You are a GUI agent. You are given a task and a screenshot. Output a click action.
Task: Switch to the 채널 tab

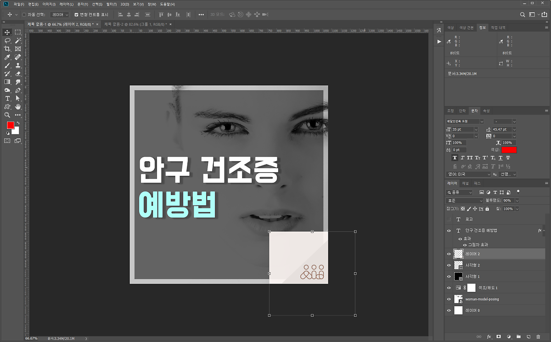(465, 183)
